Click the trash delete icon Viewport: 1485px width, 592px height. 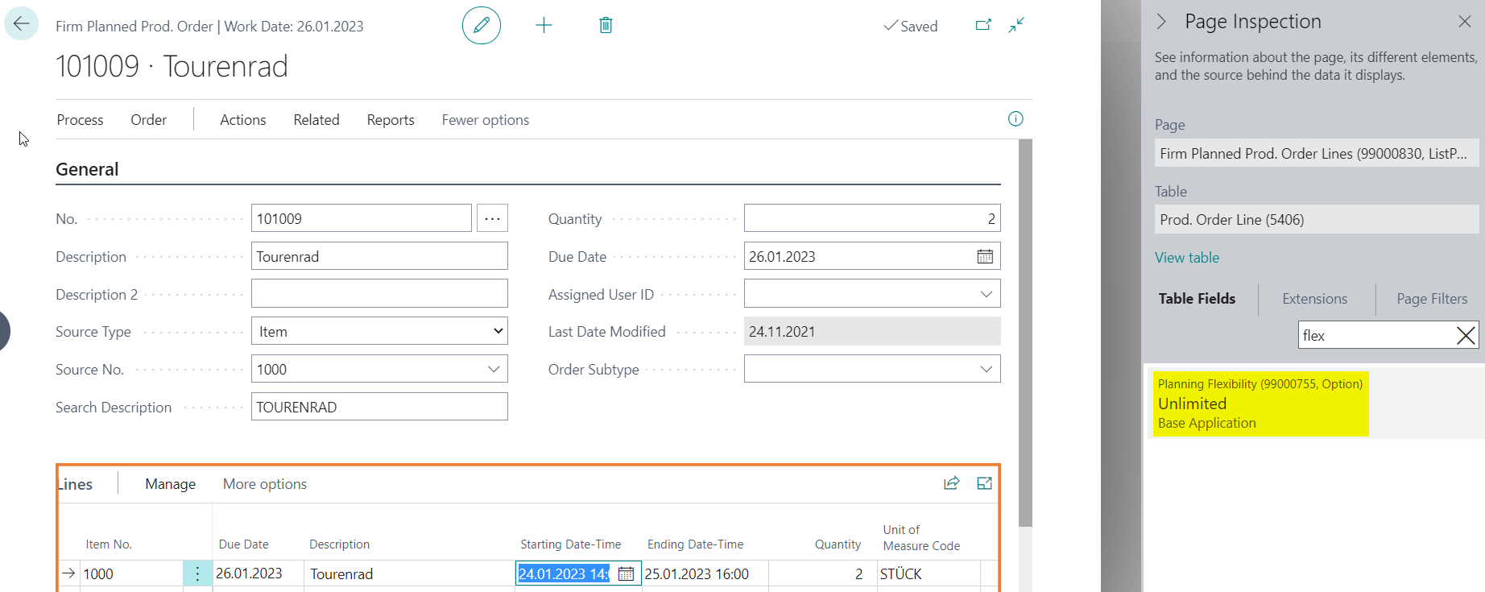tap(606, 26)
